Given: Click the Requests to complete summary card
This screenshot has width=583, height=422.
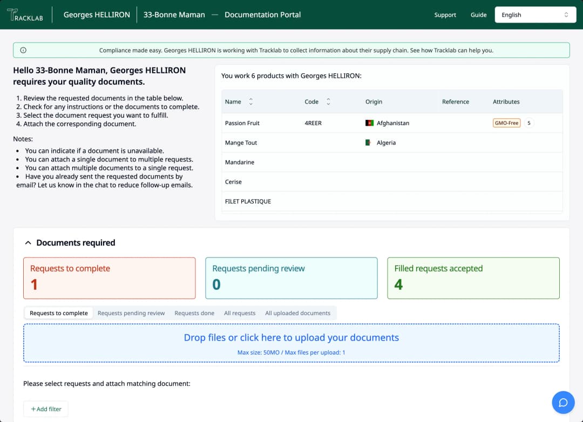Looking at the screenshot, I should point(109,278).
